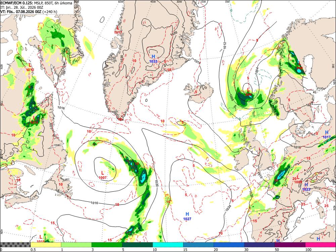Image resolution: width=336 pixels, height=252 pixels.
Task: Click the L 1009 low over Alps
Action: 298,180
